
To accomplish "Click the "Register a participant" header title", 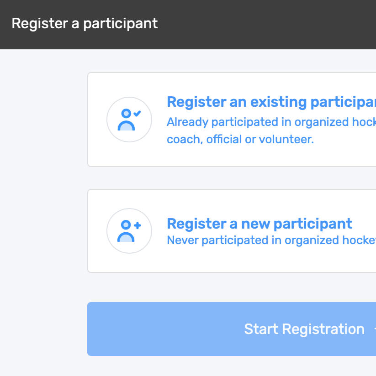I will [x=85, y=23].
